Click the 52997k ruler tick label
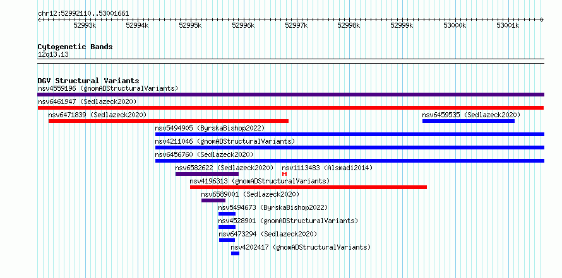Screen dimensions: 562x278 tap(296, 25)
